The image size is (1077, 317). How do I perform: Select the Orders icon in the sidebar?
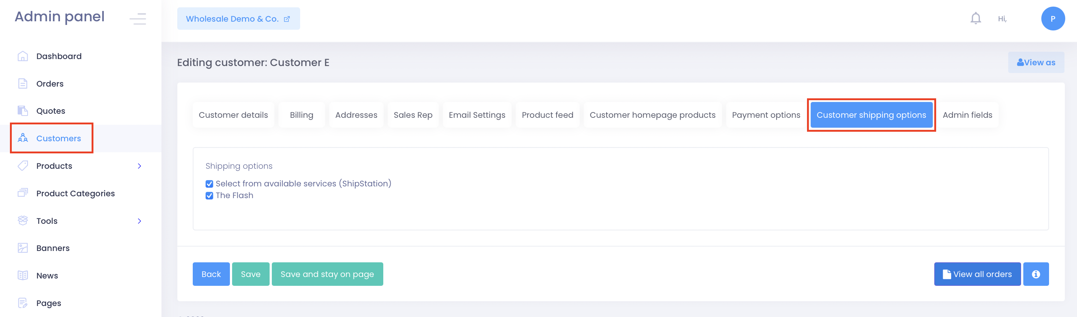click(22, 83)
